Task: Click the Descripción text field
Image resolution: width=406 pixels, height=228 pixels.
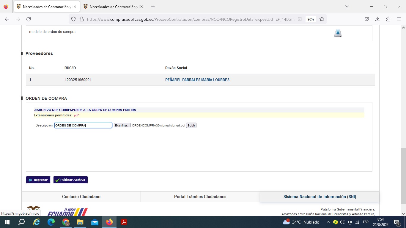Action: [x=83, y=126]
